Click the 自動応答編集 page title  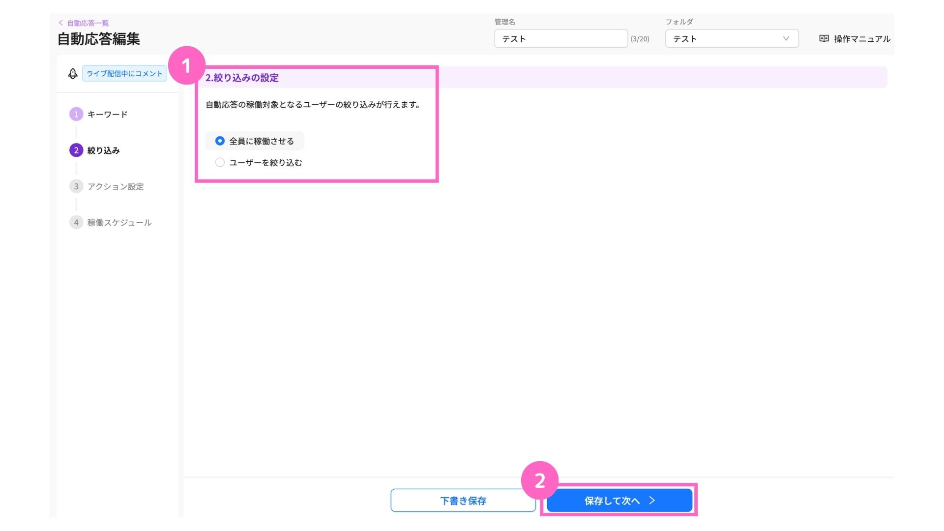[99, 38]
